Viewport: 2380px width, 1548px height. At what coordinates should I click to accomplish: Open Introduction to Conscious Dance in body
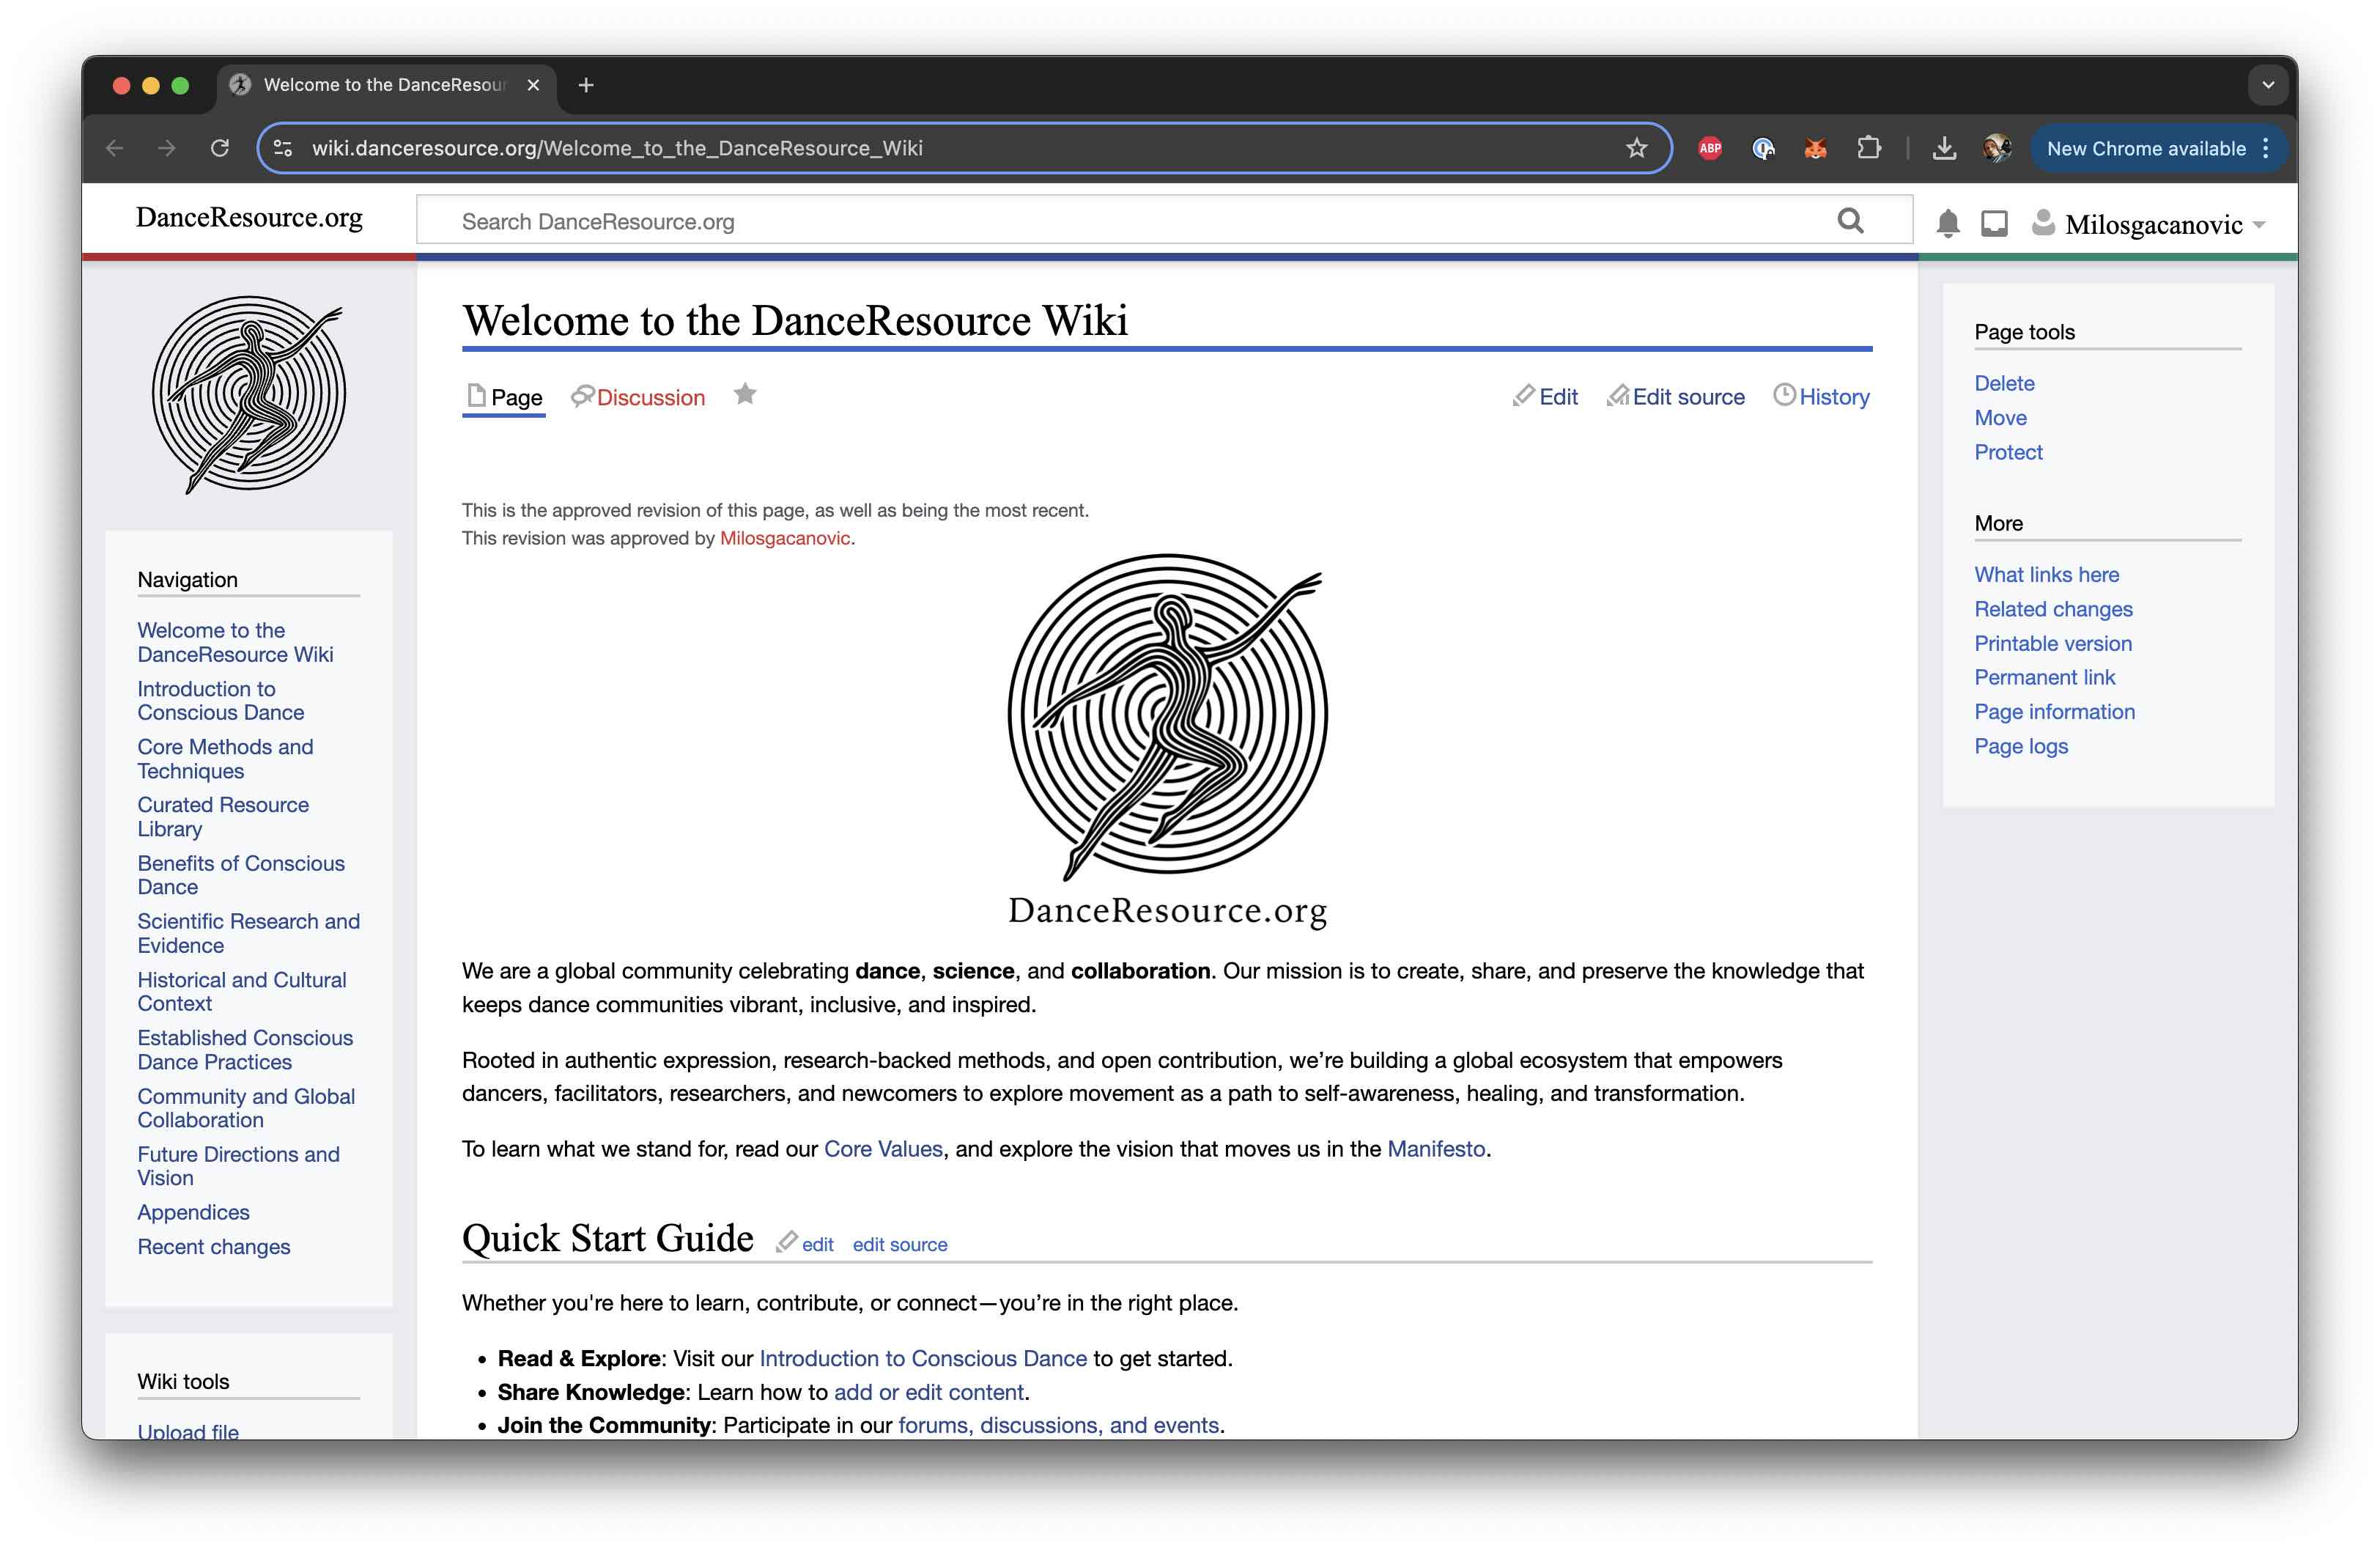point(922,1358)
